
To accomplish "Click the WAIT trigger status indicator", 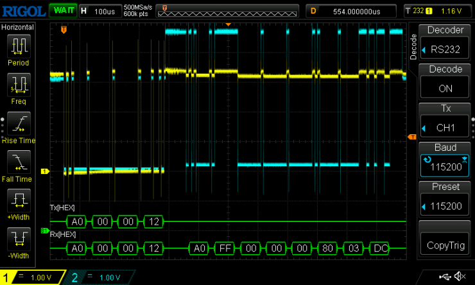I will click(64, 11).
